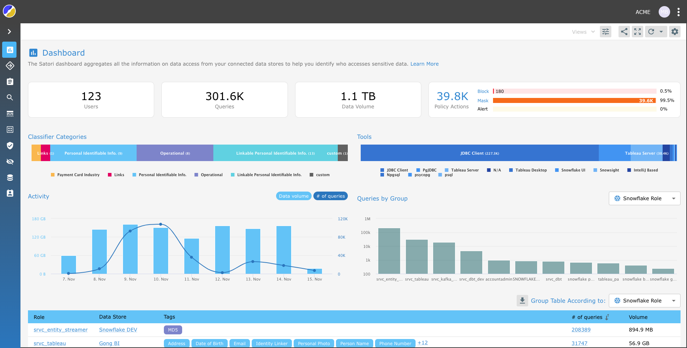Viewport: 687px width, 348px height.
Task: Open the search tool in the sidebar
Action: 9,97
